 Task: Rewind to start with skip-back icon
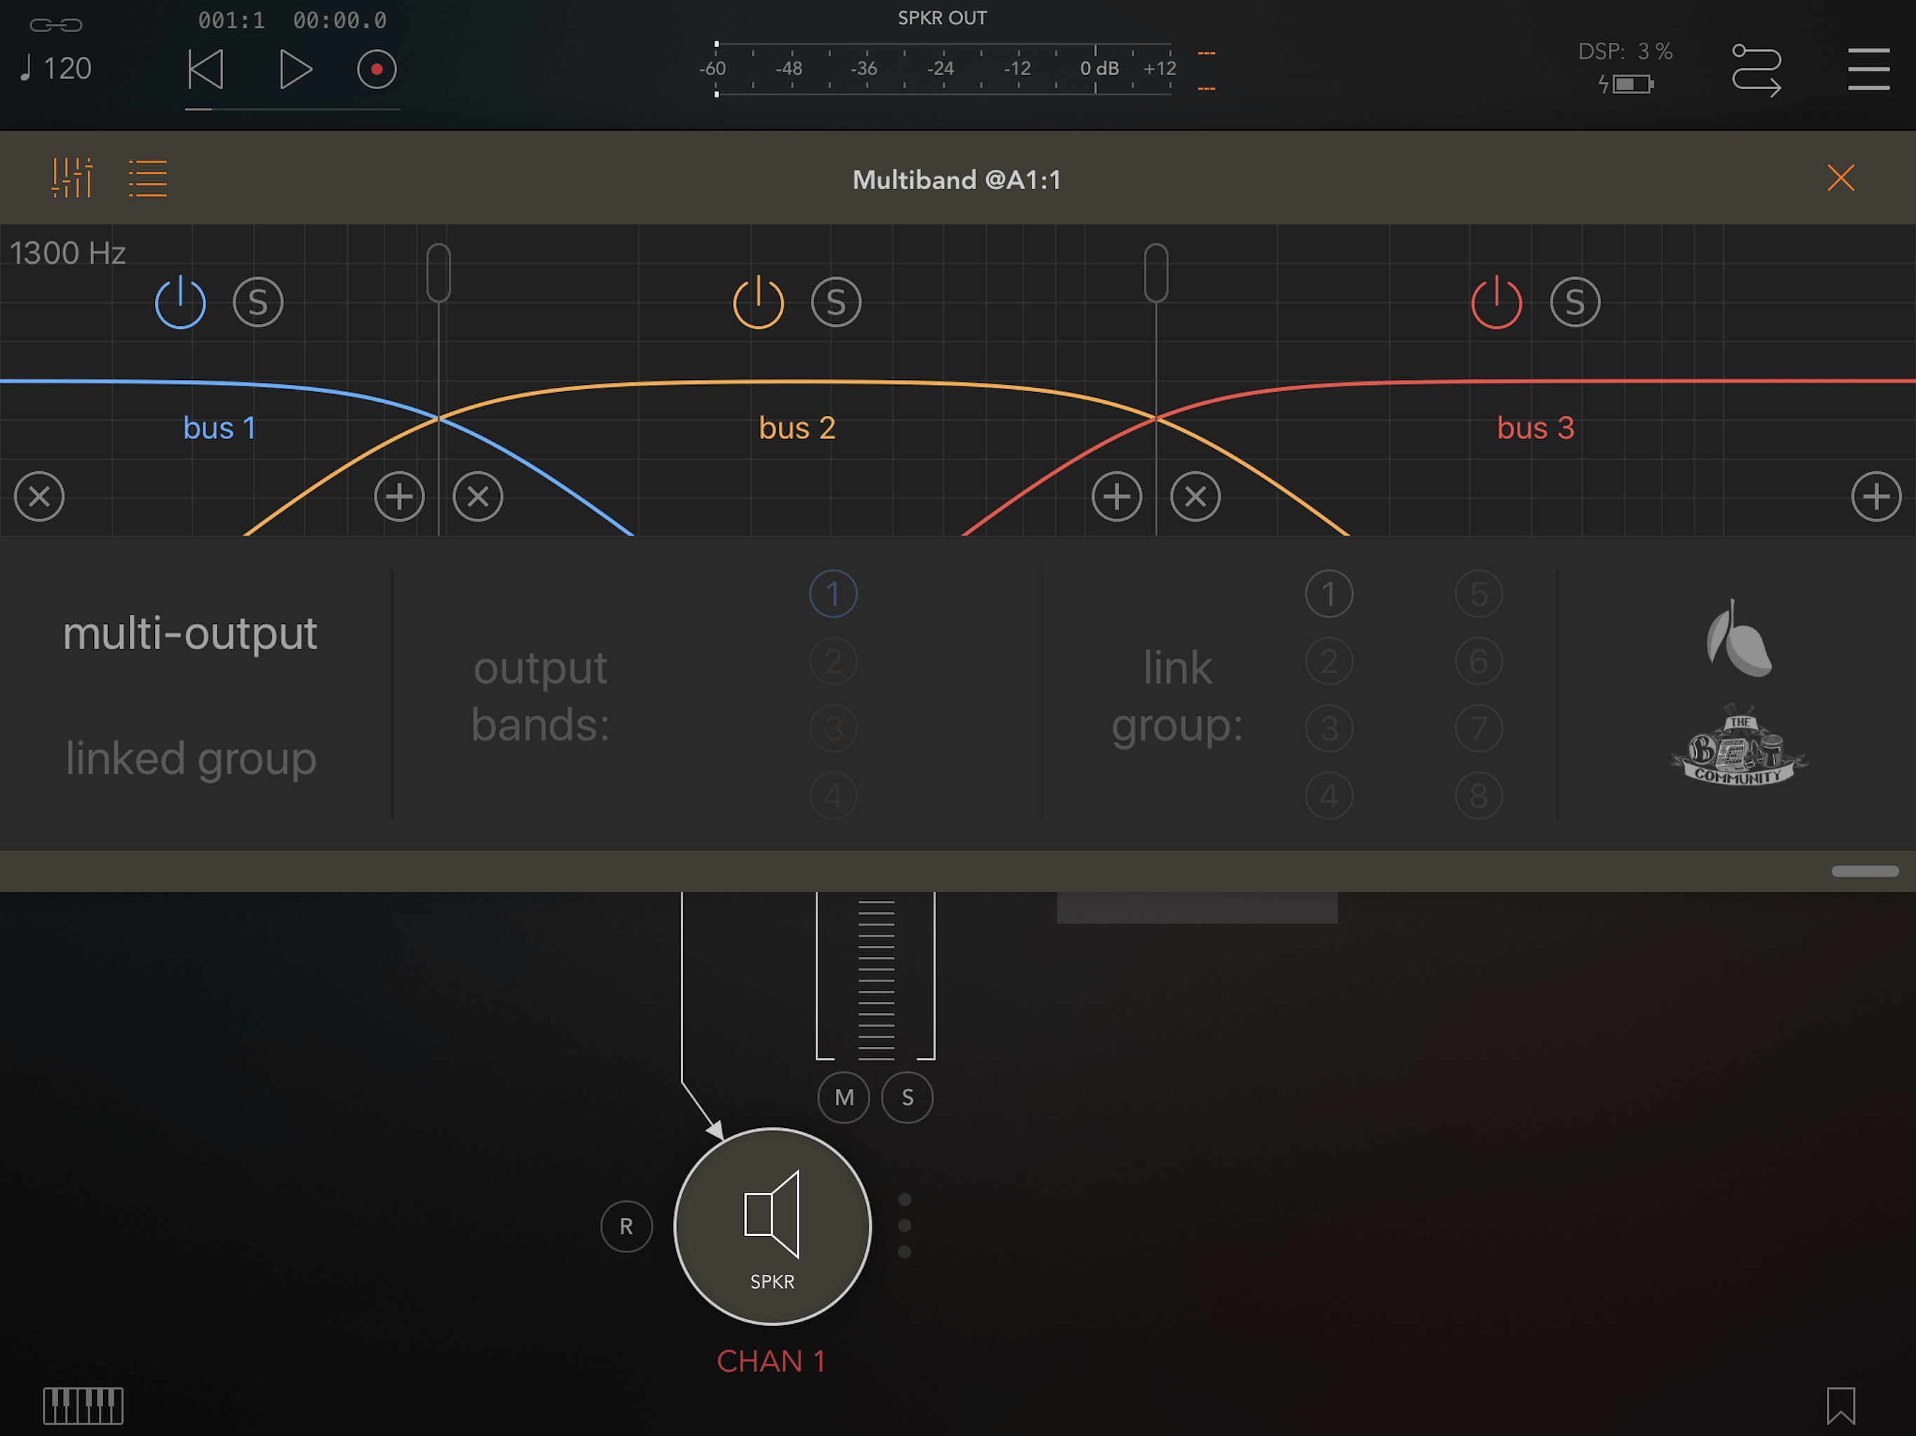coord(206,69)
